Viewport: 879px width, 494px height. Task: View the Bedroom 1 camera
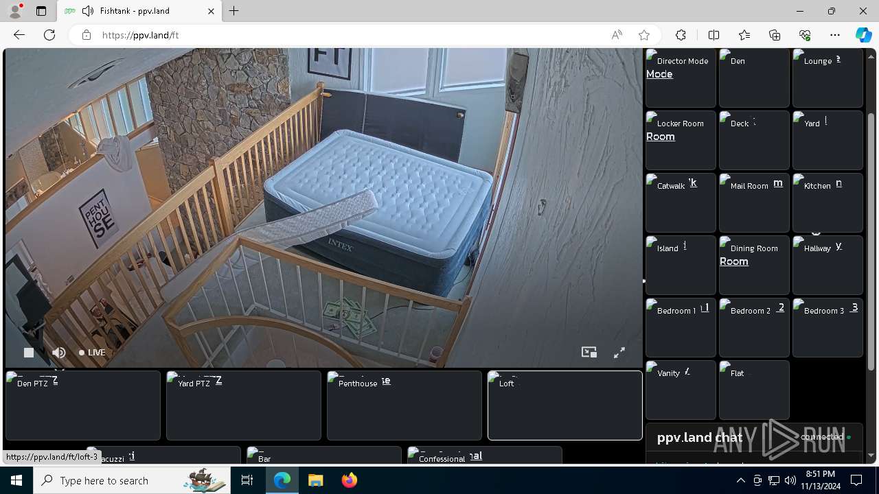tap(681, 327)
